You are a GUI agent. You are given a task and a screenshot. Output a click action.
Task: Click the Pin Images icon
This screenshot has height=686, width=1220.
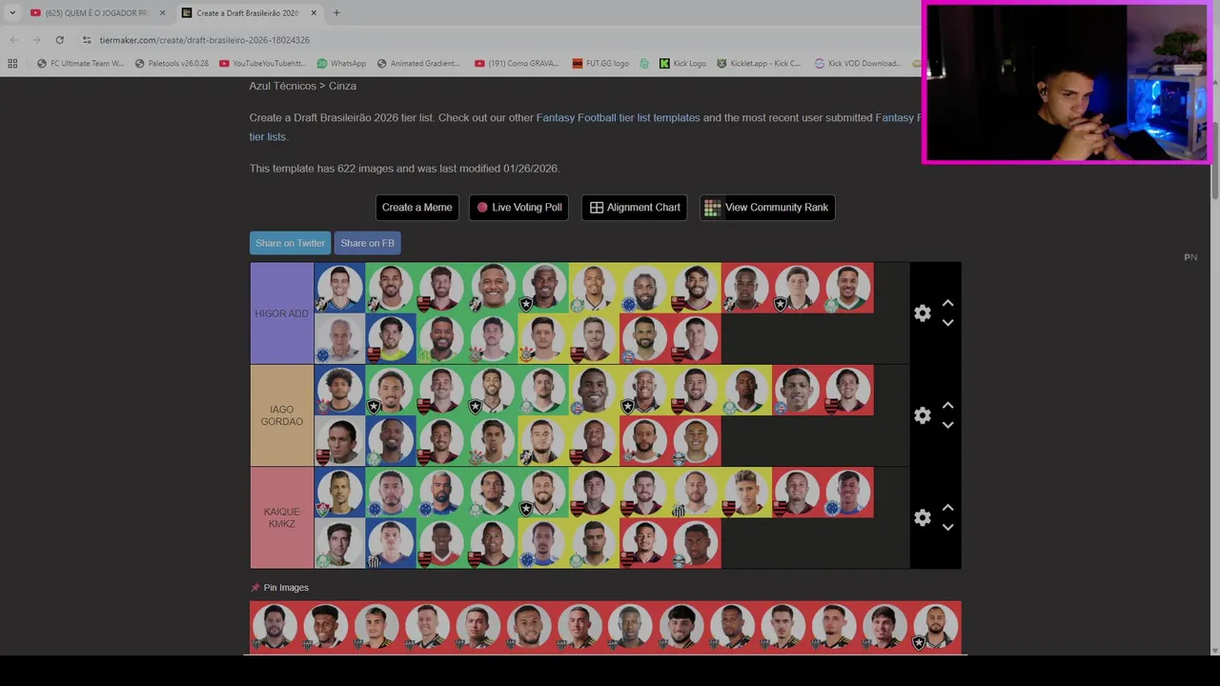coord(254,588)
